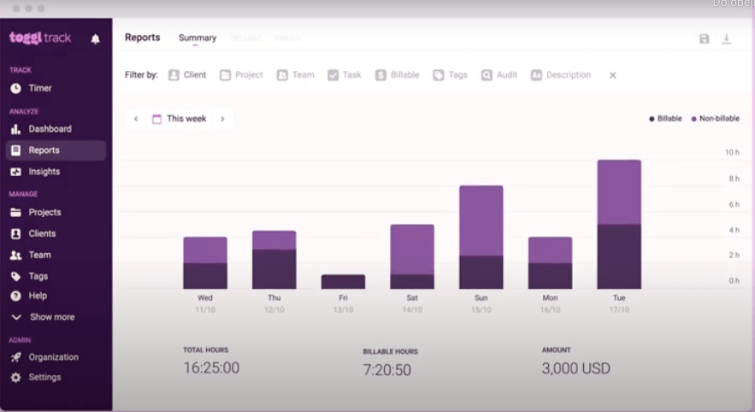Open the This week date range picker

pos(180,119)
